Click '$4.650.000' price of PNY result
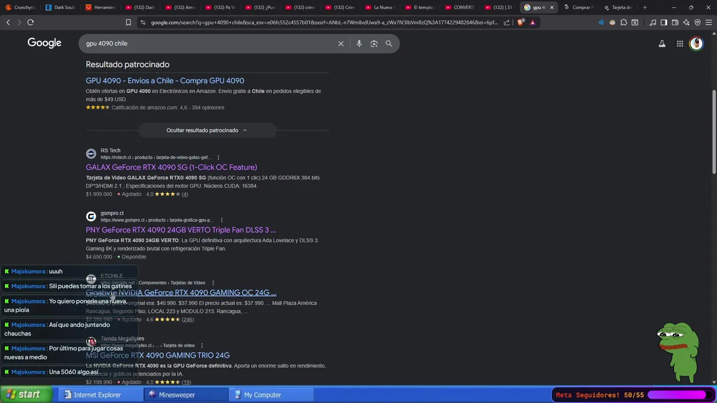717x403 pixels. click(99, 257)
